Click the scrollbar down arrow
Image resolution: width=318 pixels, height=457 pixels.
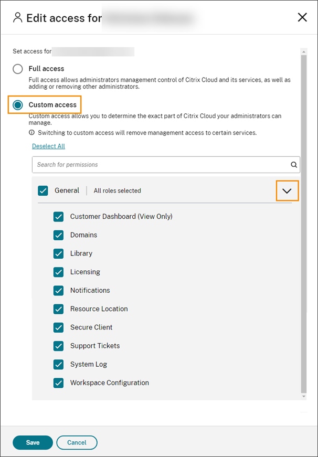point(304,396)
